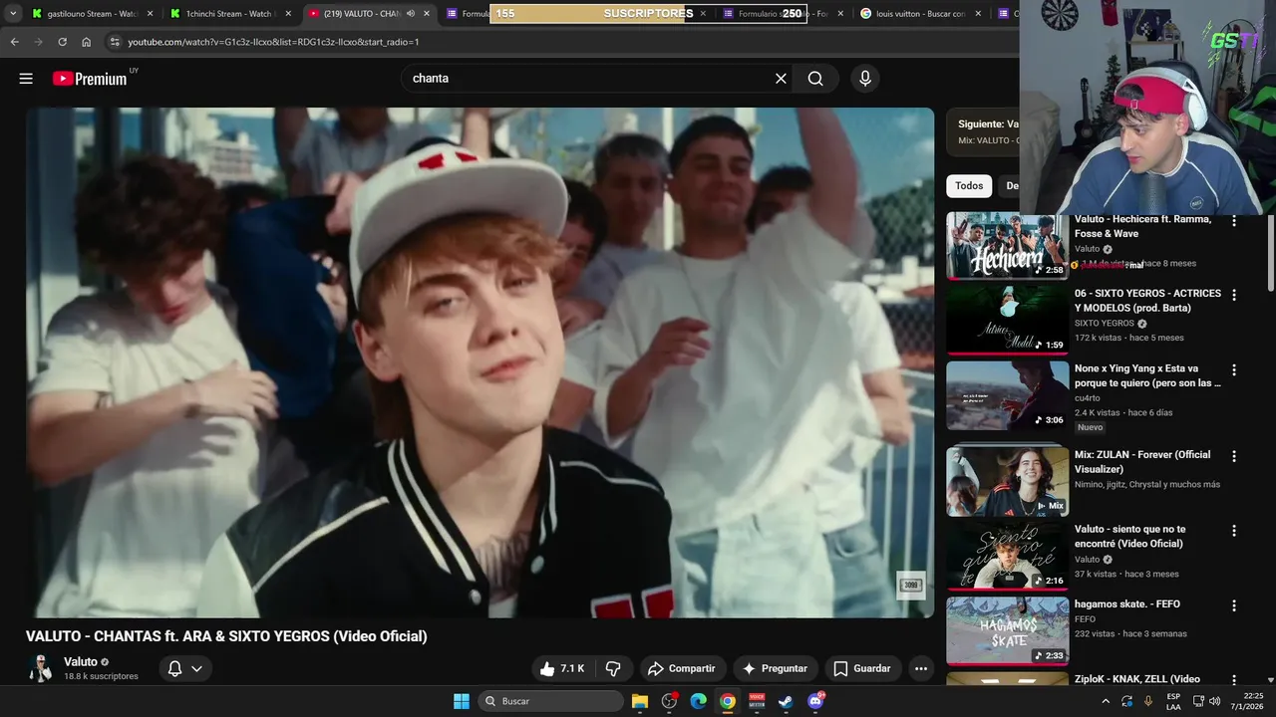
Task: Submit search with the magnifier button
Action: 815,79
